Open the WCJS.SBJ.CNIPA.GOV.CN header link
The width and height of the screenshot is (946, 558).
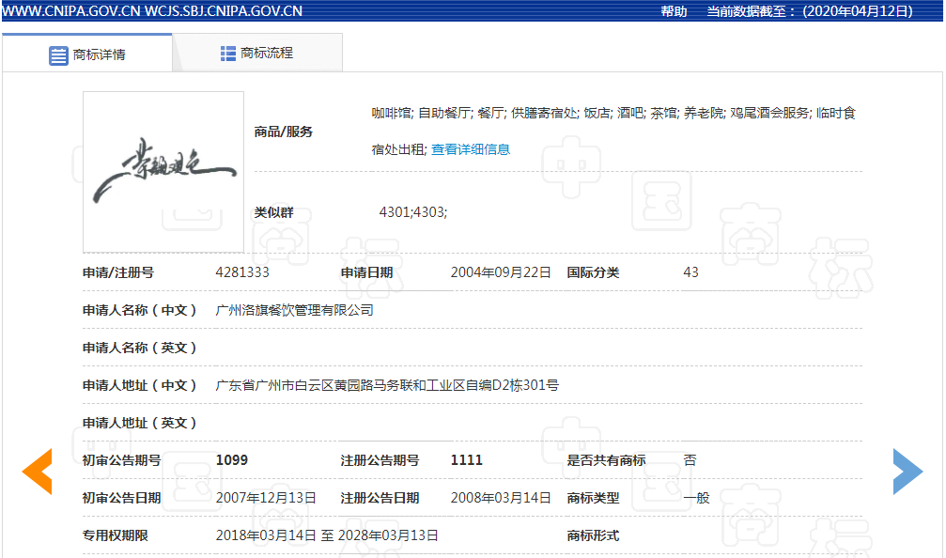pos(224,11)
